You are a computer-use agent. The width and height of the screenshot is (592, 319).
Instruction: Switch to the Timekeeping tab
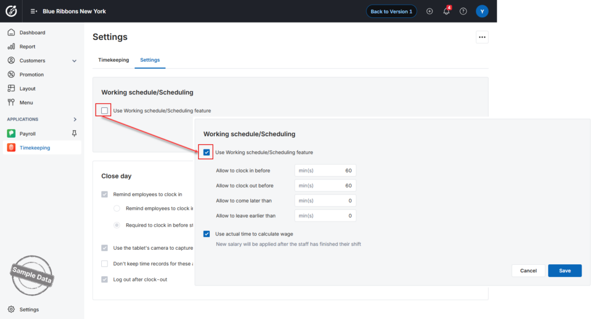[113, 60]
